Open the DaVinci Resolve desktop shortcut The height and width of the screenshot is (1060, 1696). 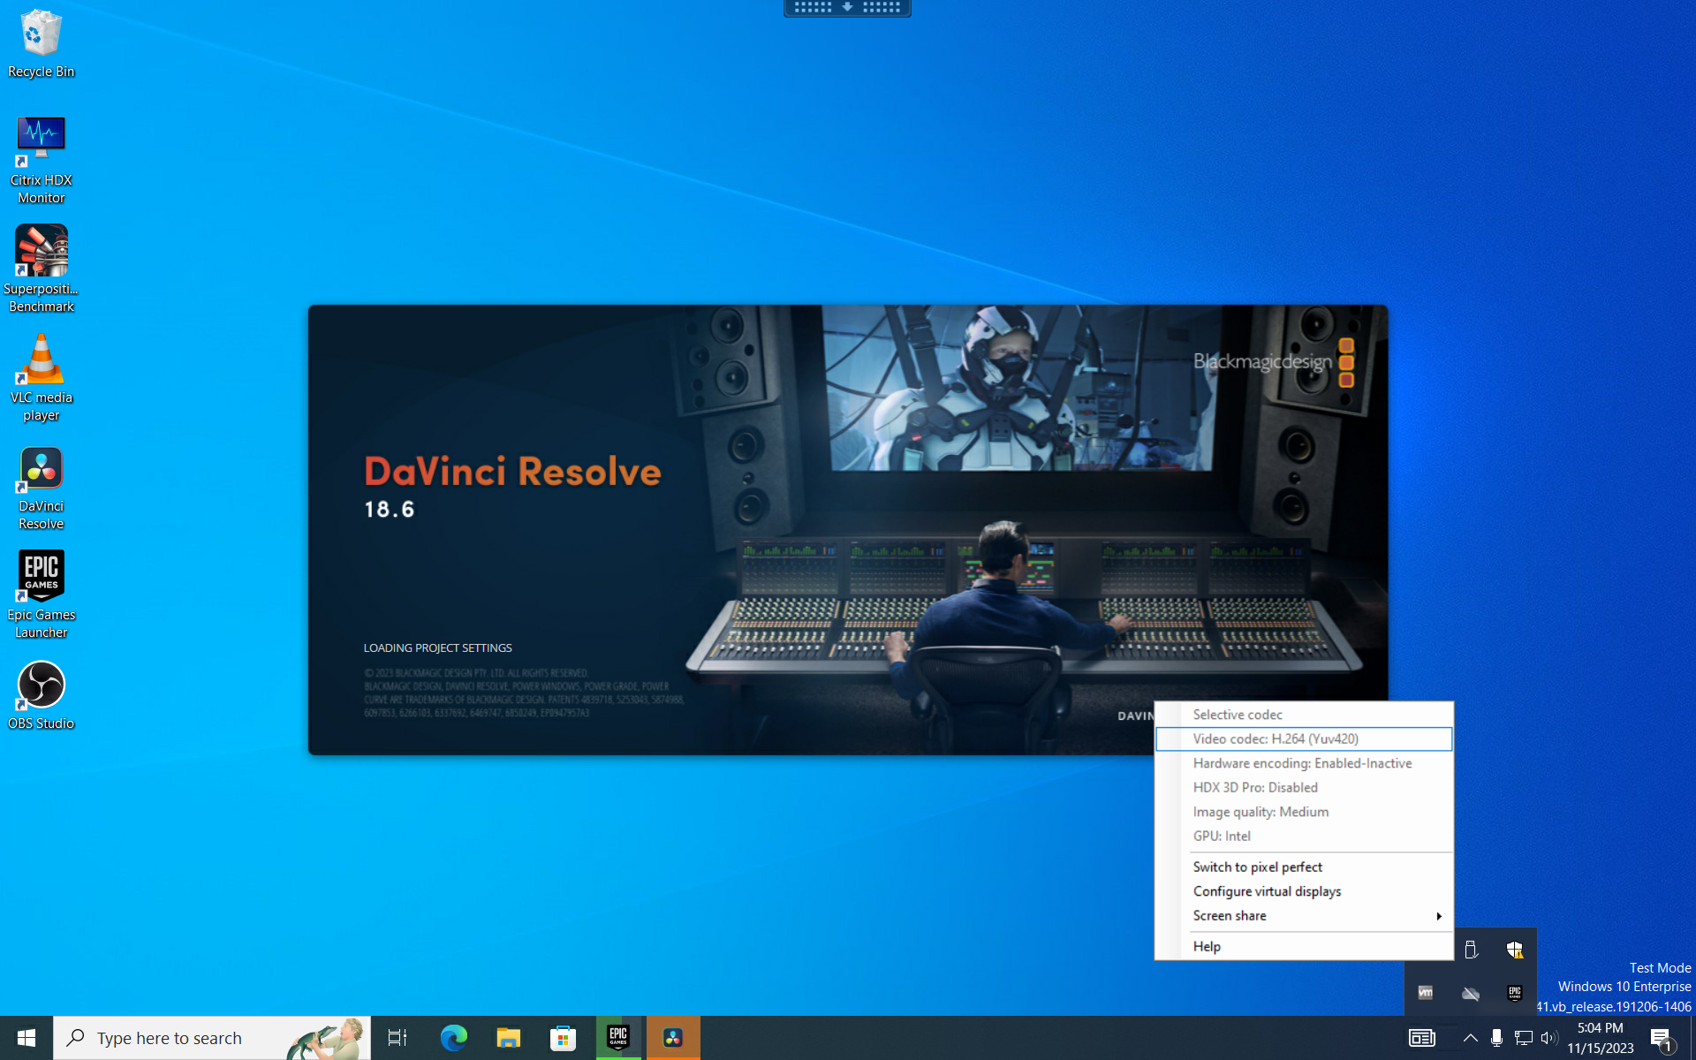pyautogui.click(x=41, y=487)
